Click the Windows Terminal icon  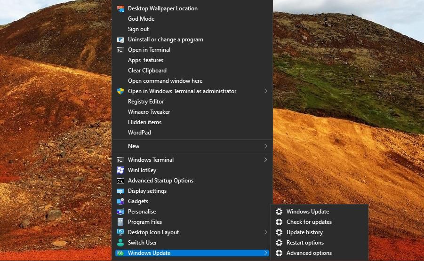click(120, 160)
